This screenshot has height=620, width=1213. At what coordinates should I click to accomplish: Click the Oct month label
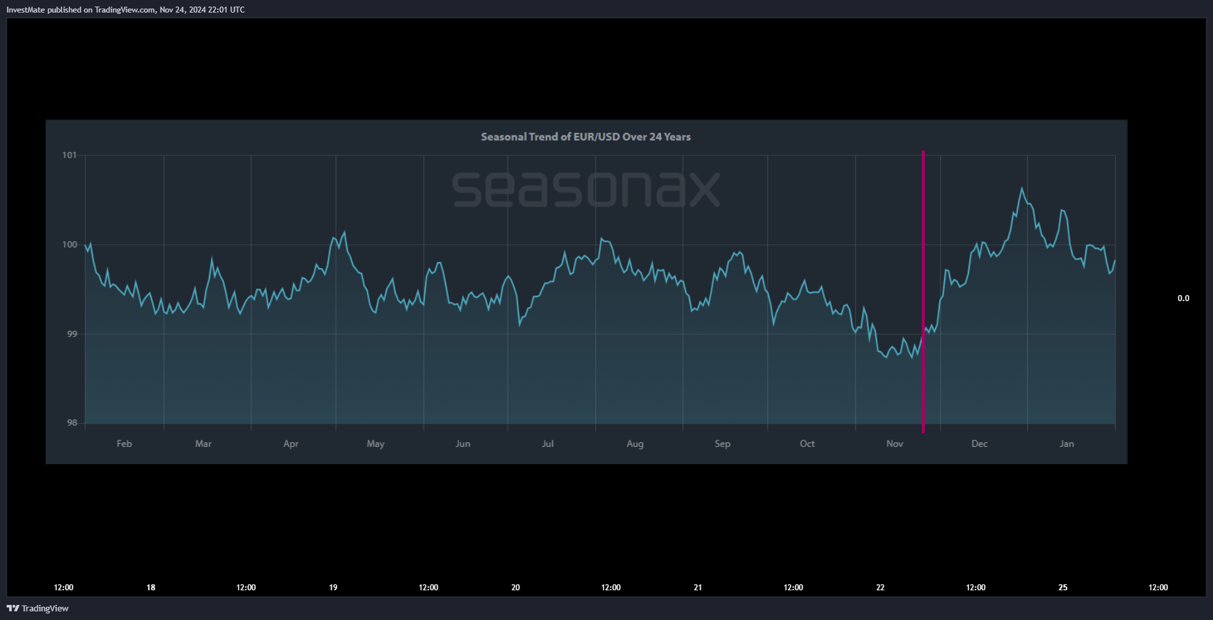click(x=807, y=444)
